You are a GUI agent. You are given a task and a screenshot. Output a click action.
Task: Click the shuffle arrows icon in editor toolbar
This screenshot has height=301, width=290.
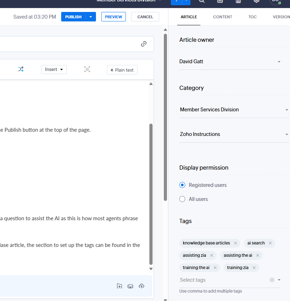click(x=21, y=69)
